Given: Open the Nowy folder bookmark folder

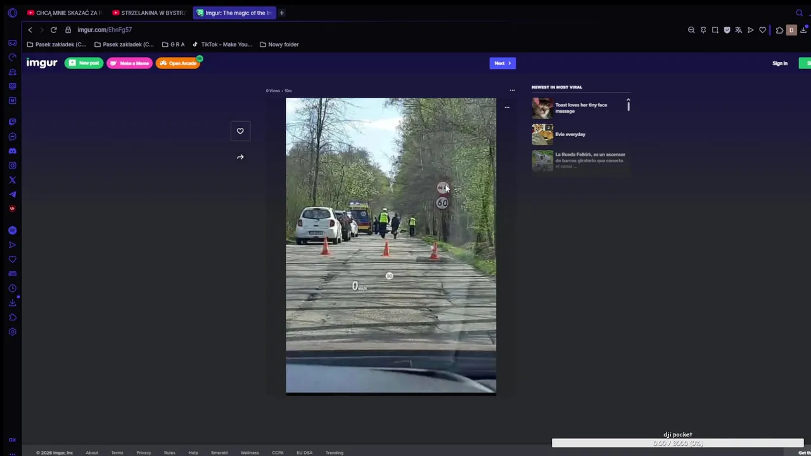Looking at the screenshot, I should pyautogui.click(x=279, y=44).
